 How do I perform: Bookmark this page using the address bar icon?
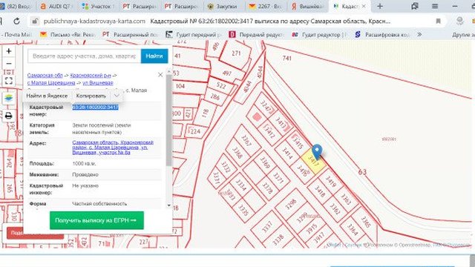click(438, 22)
